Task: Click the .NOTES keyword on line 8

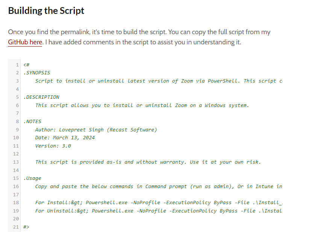Action: pyautogui.click(x=32, y=122)
